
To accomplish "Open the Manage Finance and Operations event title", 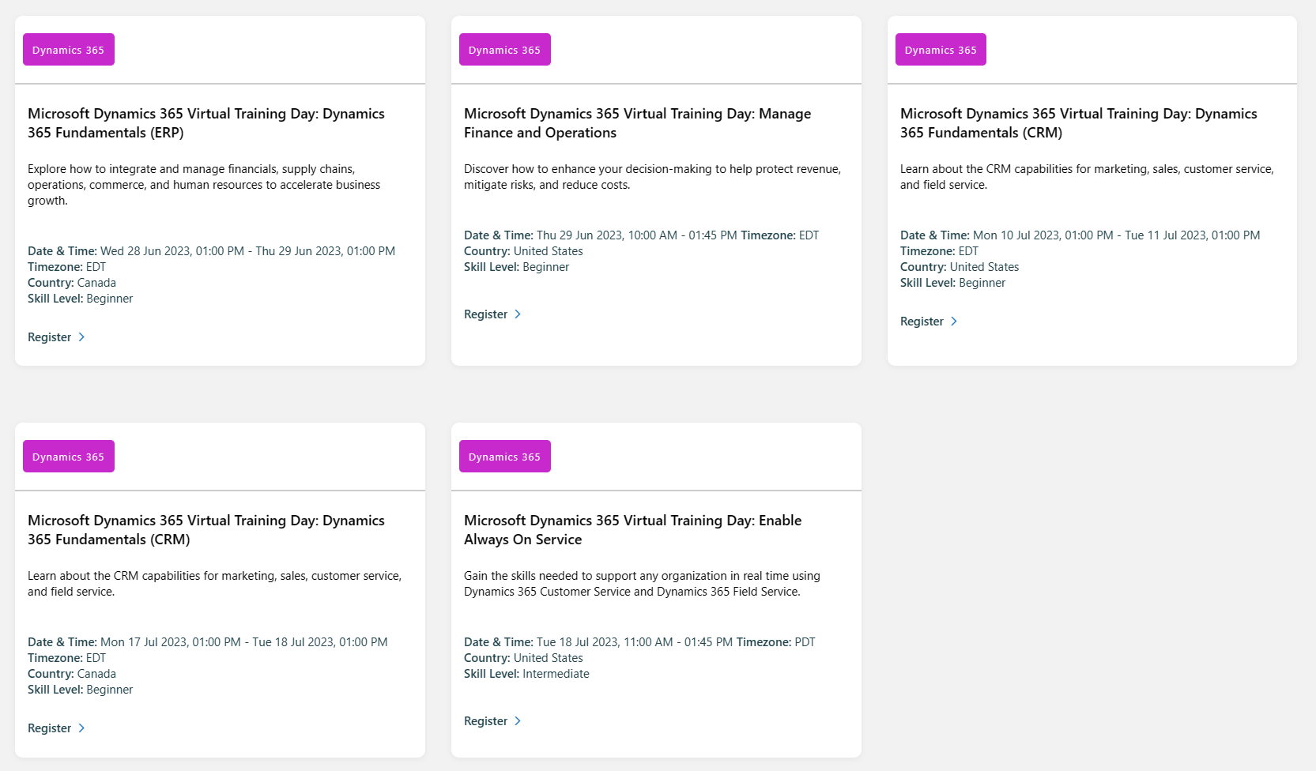I will [637, 122].
